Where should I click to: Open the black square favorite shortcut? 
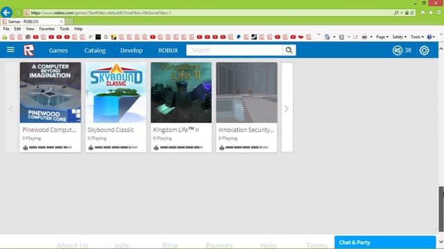click(98, 37)
